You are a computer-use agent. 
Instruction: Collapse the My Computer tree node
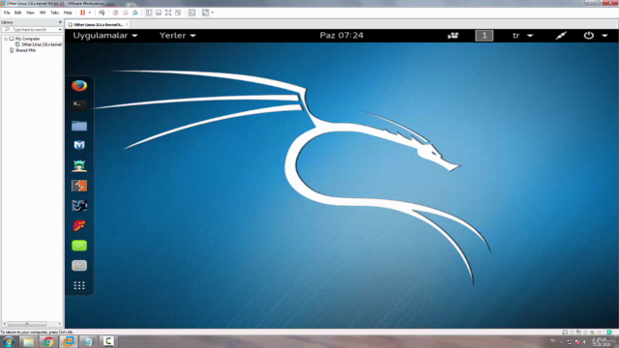pos(6,39)
